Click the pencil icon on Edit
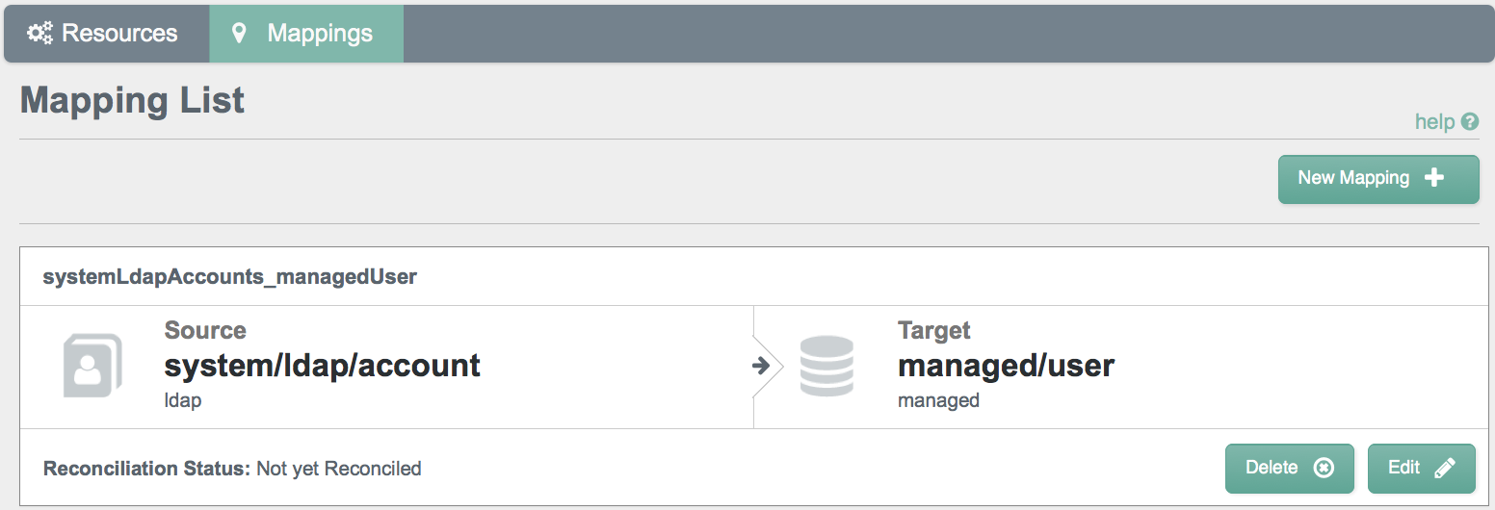 [1444, 468]
